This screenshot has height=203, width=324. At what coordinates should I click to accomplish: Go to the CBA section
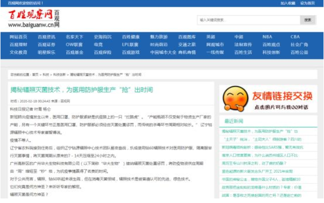[295, 37]
